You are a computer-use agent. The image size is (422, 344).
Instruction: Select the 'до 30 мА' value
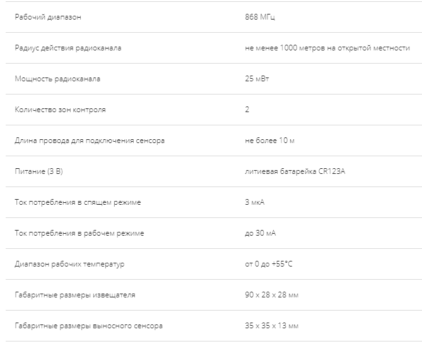coord(261,233)
